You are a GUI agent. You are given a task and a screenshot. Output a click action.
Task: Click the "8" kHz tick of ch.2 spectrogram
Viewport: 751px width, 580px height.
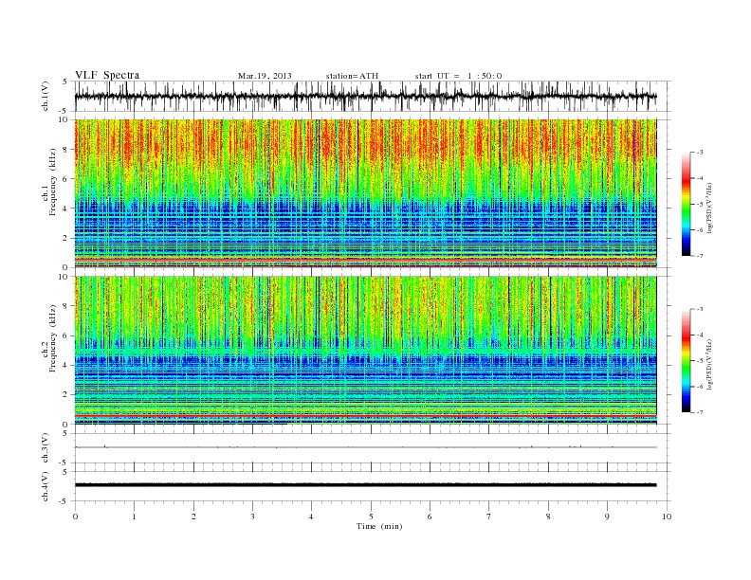[x=66, y=306]
